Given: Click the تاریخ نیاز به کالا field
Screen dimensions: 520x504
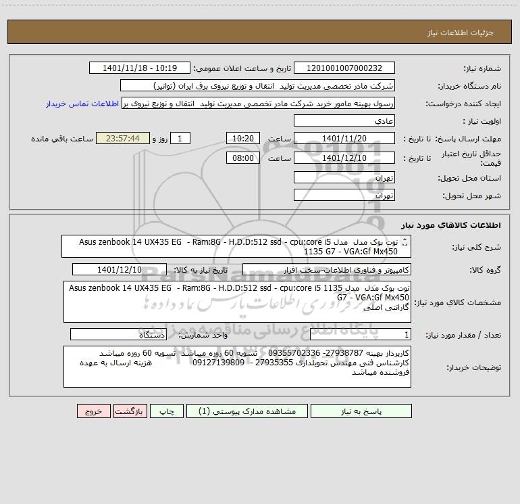Looking at the screenshot, I should pyautogui.click(x=120, y=269).
